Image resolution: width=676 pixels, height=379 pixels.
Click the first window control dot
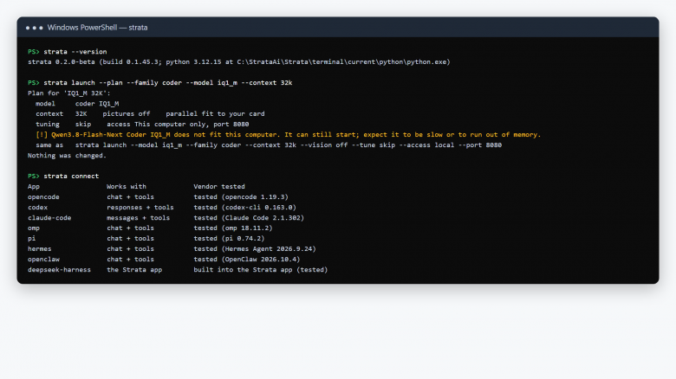click(x=28, y=28)
